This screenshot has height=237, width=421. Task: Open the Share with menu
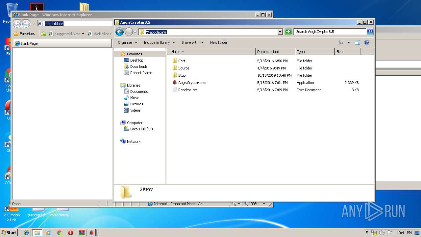(x=192, y=42)
